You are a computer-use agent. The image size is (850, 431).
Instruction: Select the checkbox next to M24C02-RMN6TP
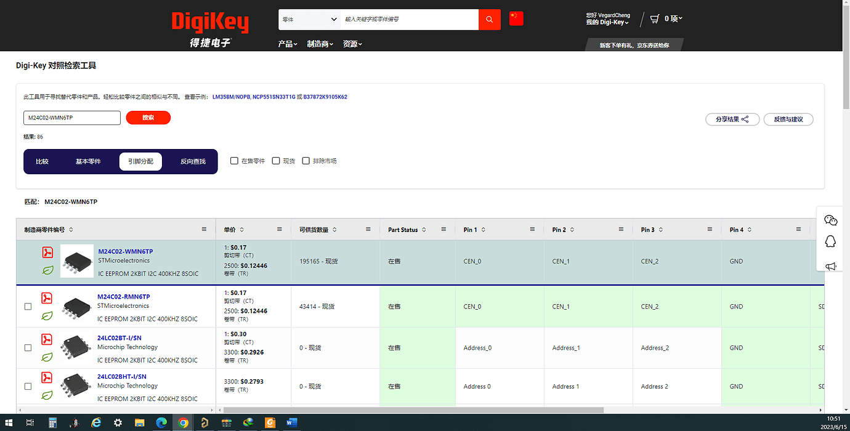[x=28, y=306]
